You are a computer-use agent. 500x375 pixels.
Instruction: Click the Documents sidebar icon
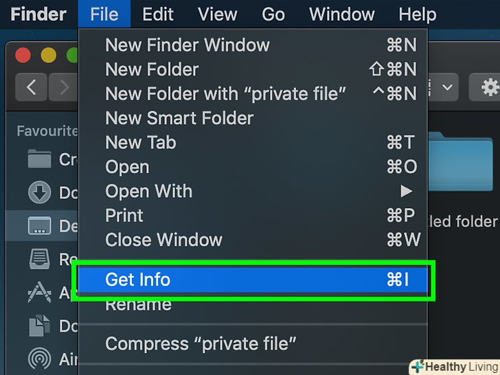(x=39, y=325)
